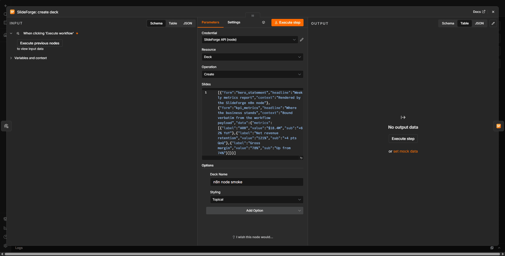Click the SlideForge node button at right edge
Screen dimensions: 505x256
(x=498, y=126)
